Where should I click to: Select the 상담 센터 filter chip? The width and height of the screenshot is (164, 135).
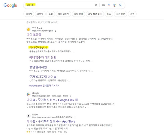coord(78,14)
